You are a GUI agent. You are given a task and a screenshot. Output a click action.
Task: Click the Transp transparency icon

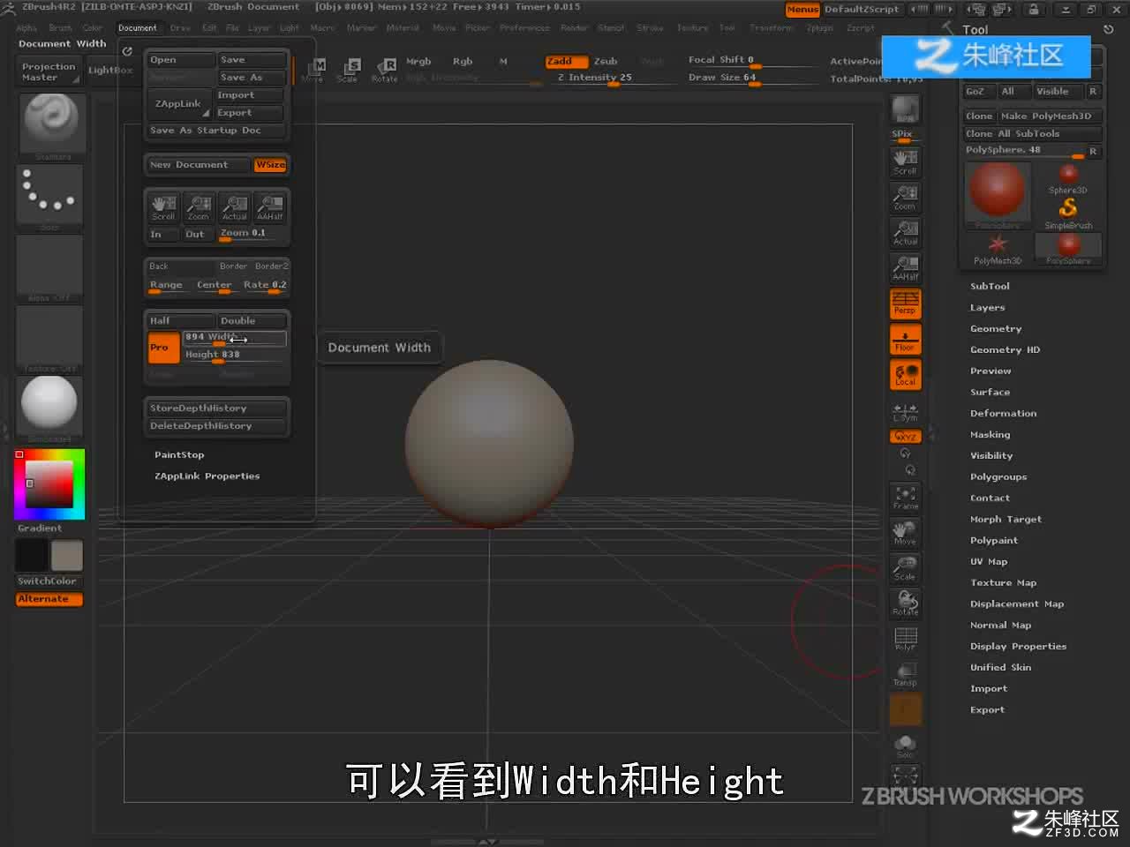tap(905, 674)
